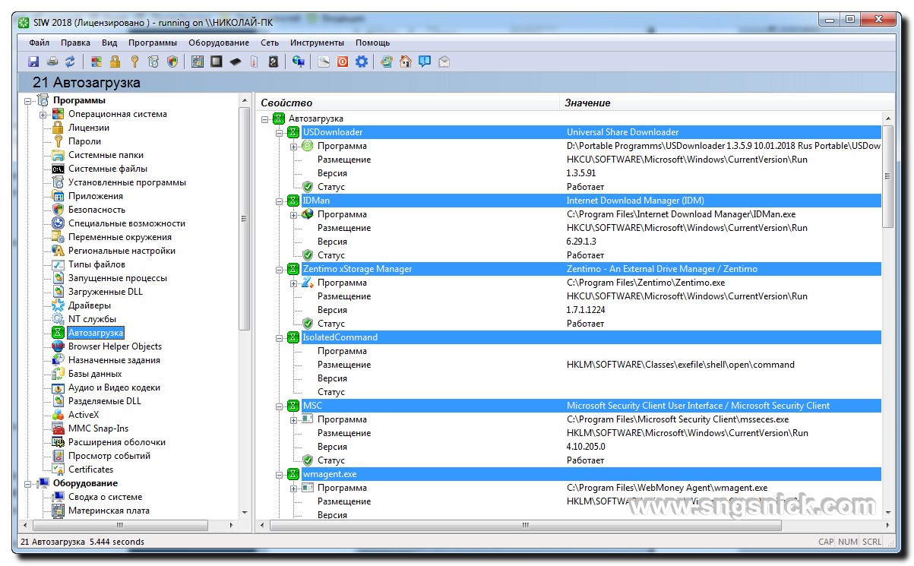Viewport: 914px width, 566px height.
Task: Click value 'Internet Download Manager (IDM)'
Action: (x=635, y=201)
